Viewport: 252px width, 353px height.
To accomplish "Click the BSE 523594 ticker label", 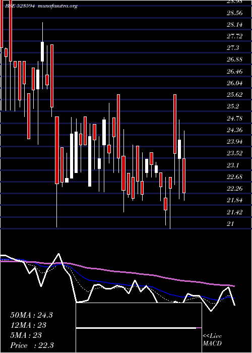I will [x=20, y=6].
